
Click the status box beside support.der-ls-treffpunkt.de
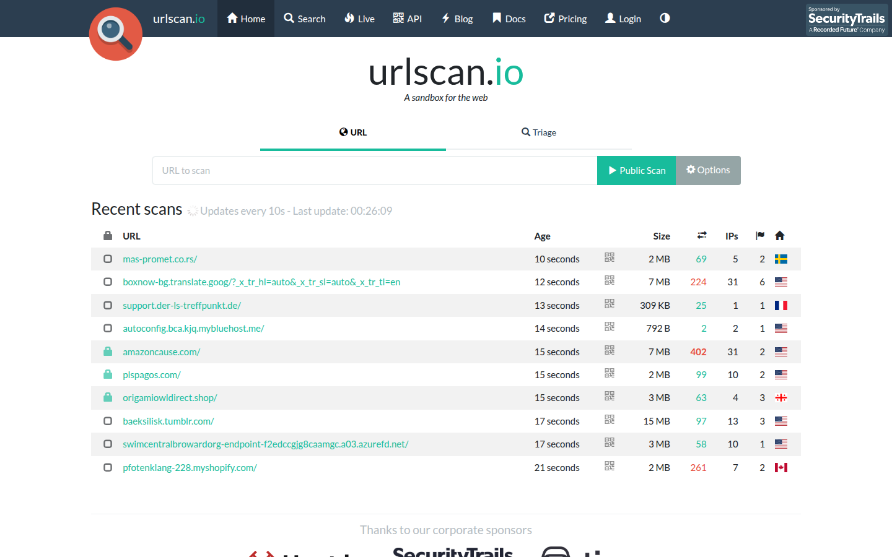[x=108, y=305]
